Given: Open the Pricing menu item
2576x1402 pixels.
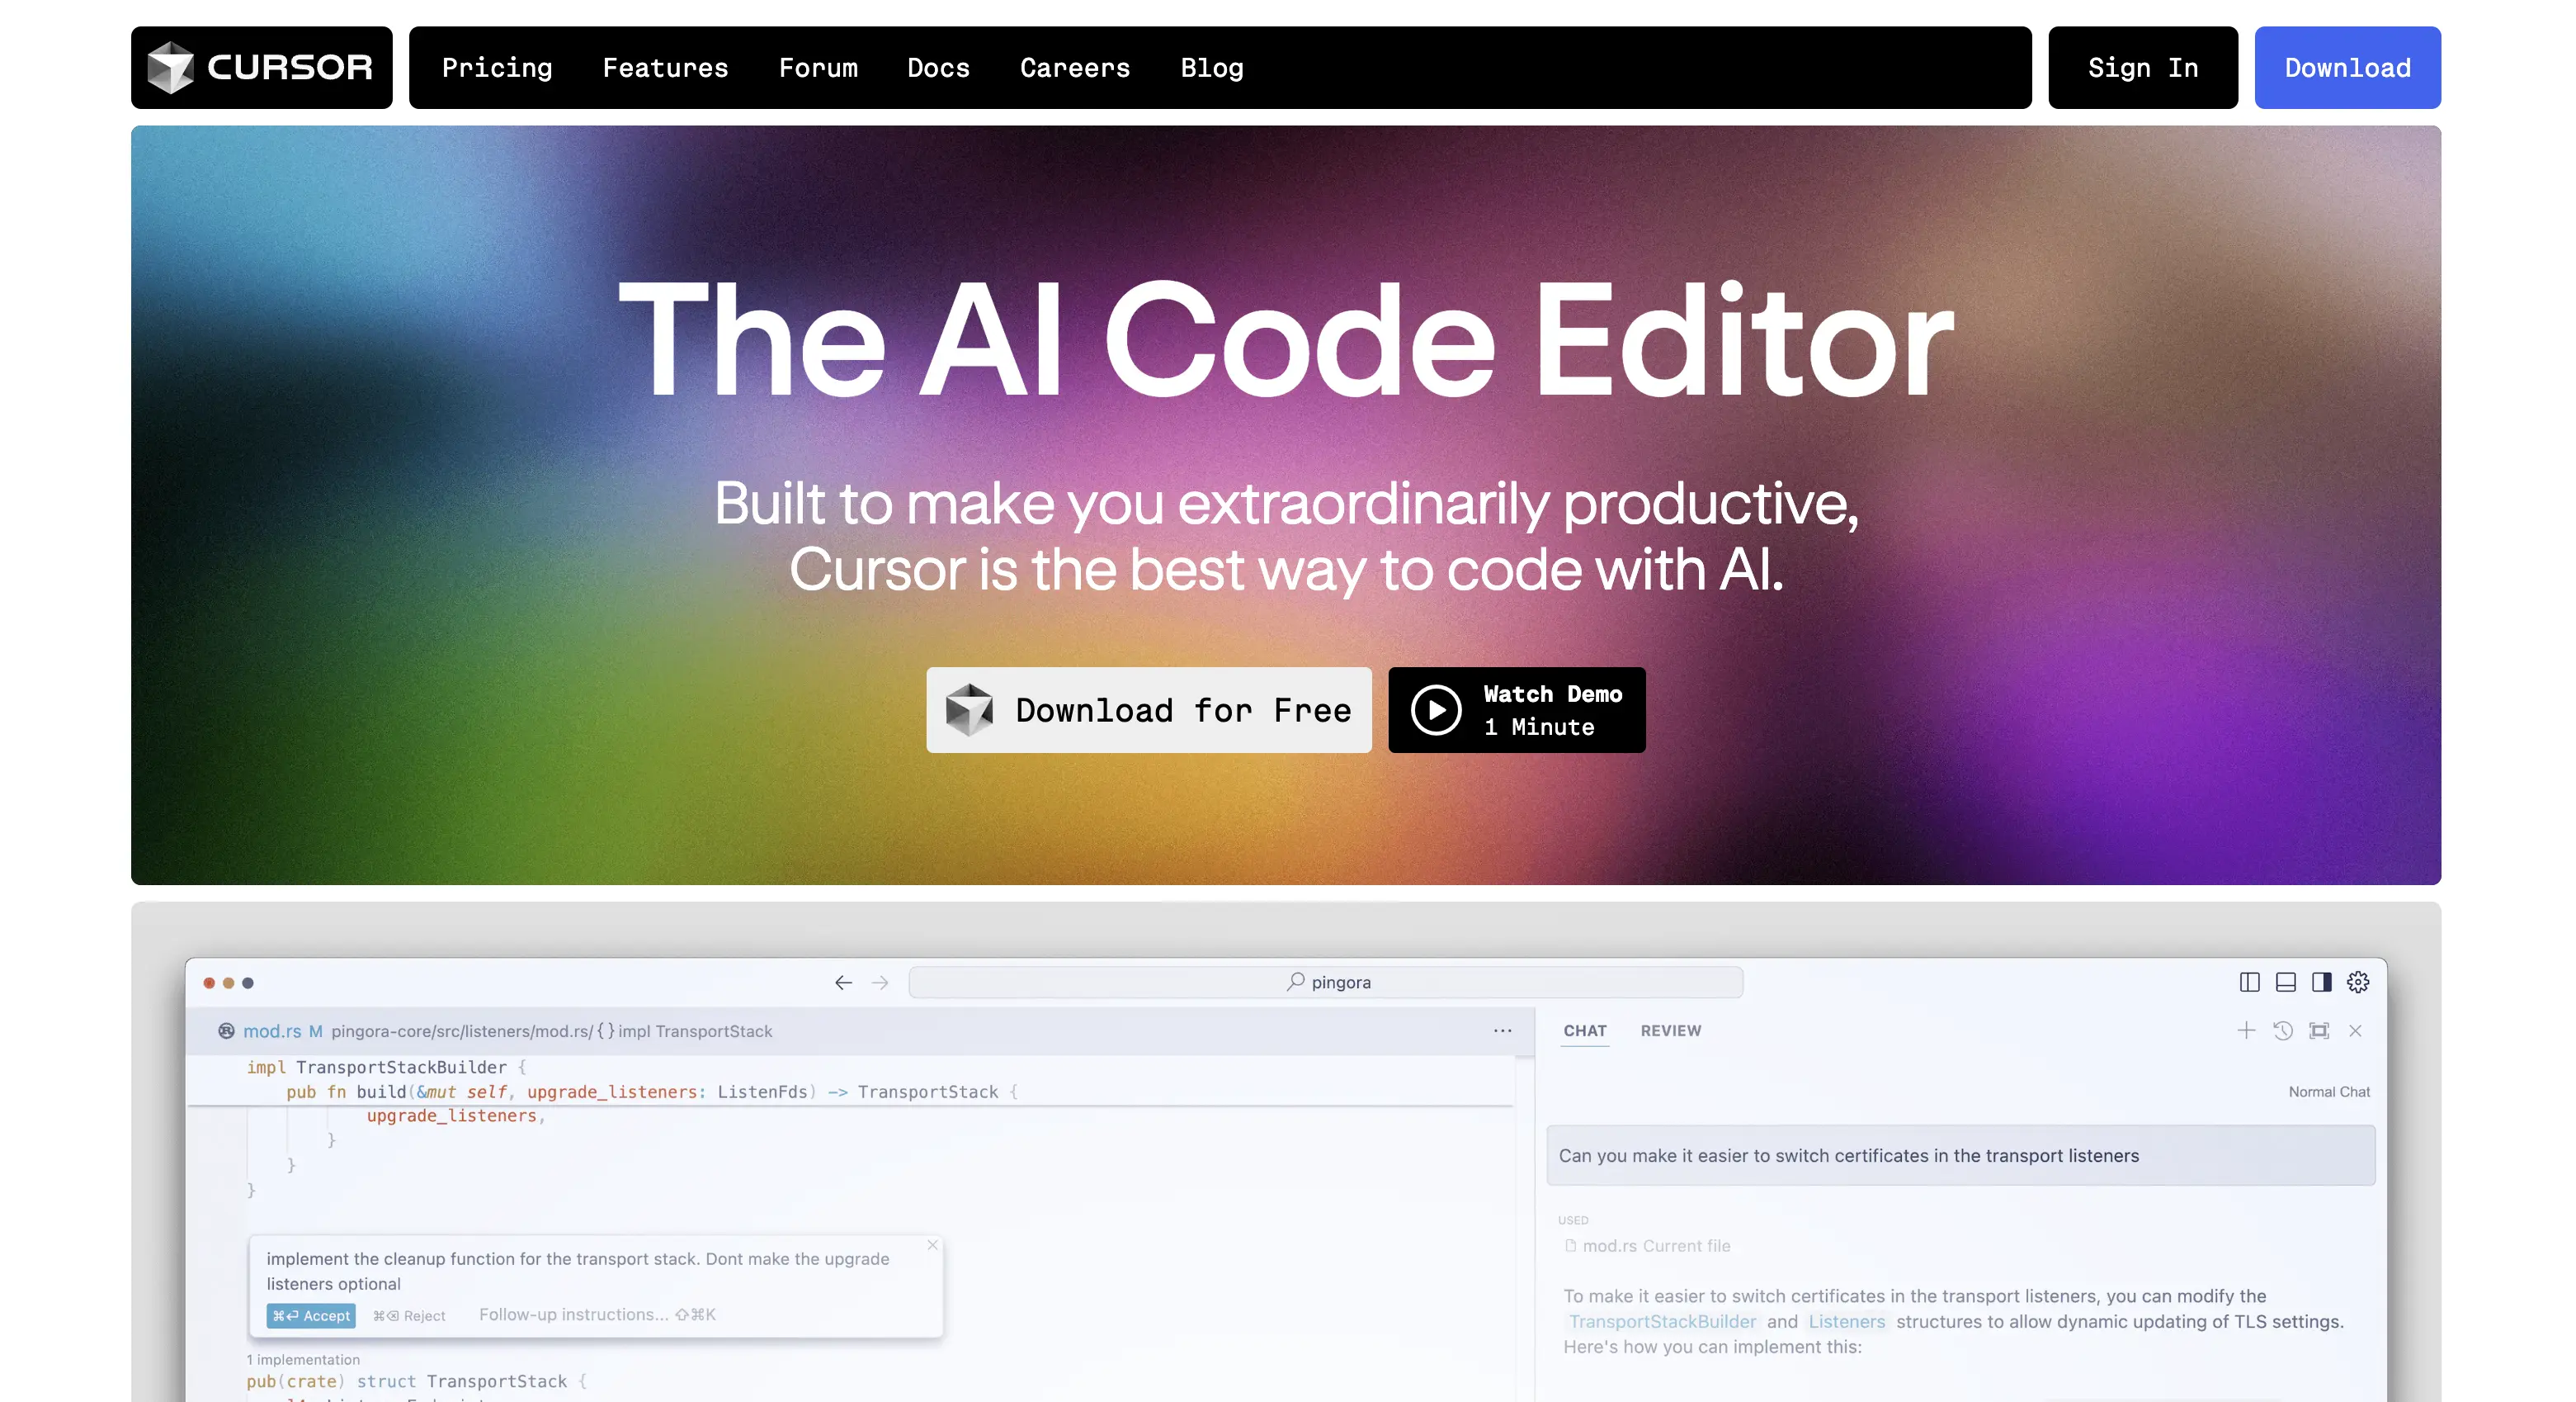Looking at the screenshot, I should tap(497, 68).
